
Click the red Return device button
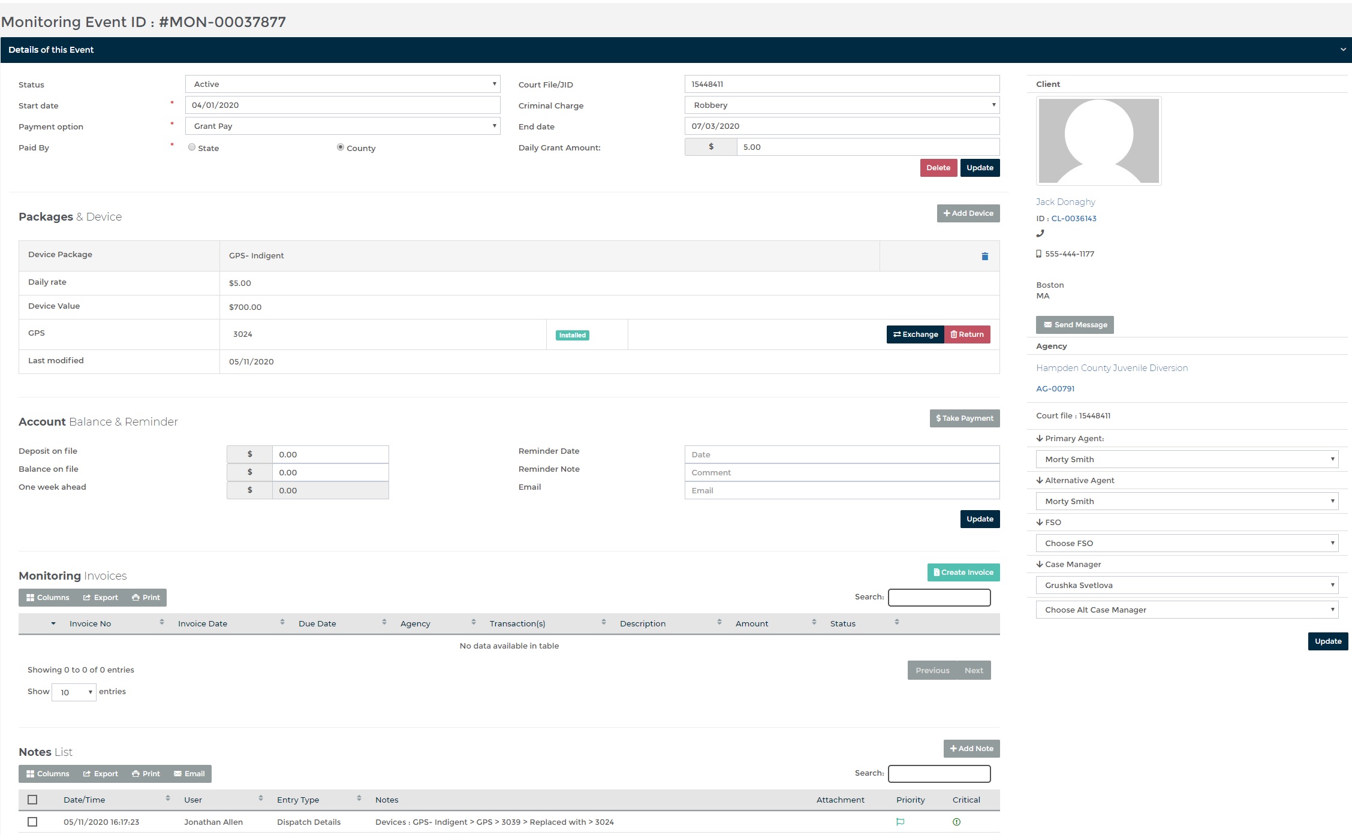pos(967,334)
